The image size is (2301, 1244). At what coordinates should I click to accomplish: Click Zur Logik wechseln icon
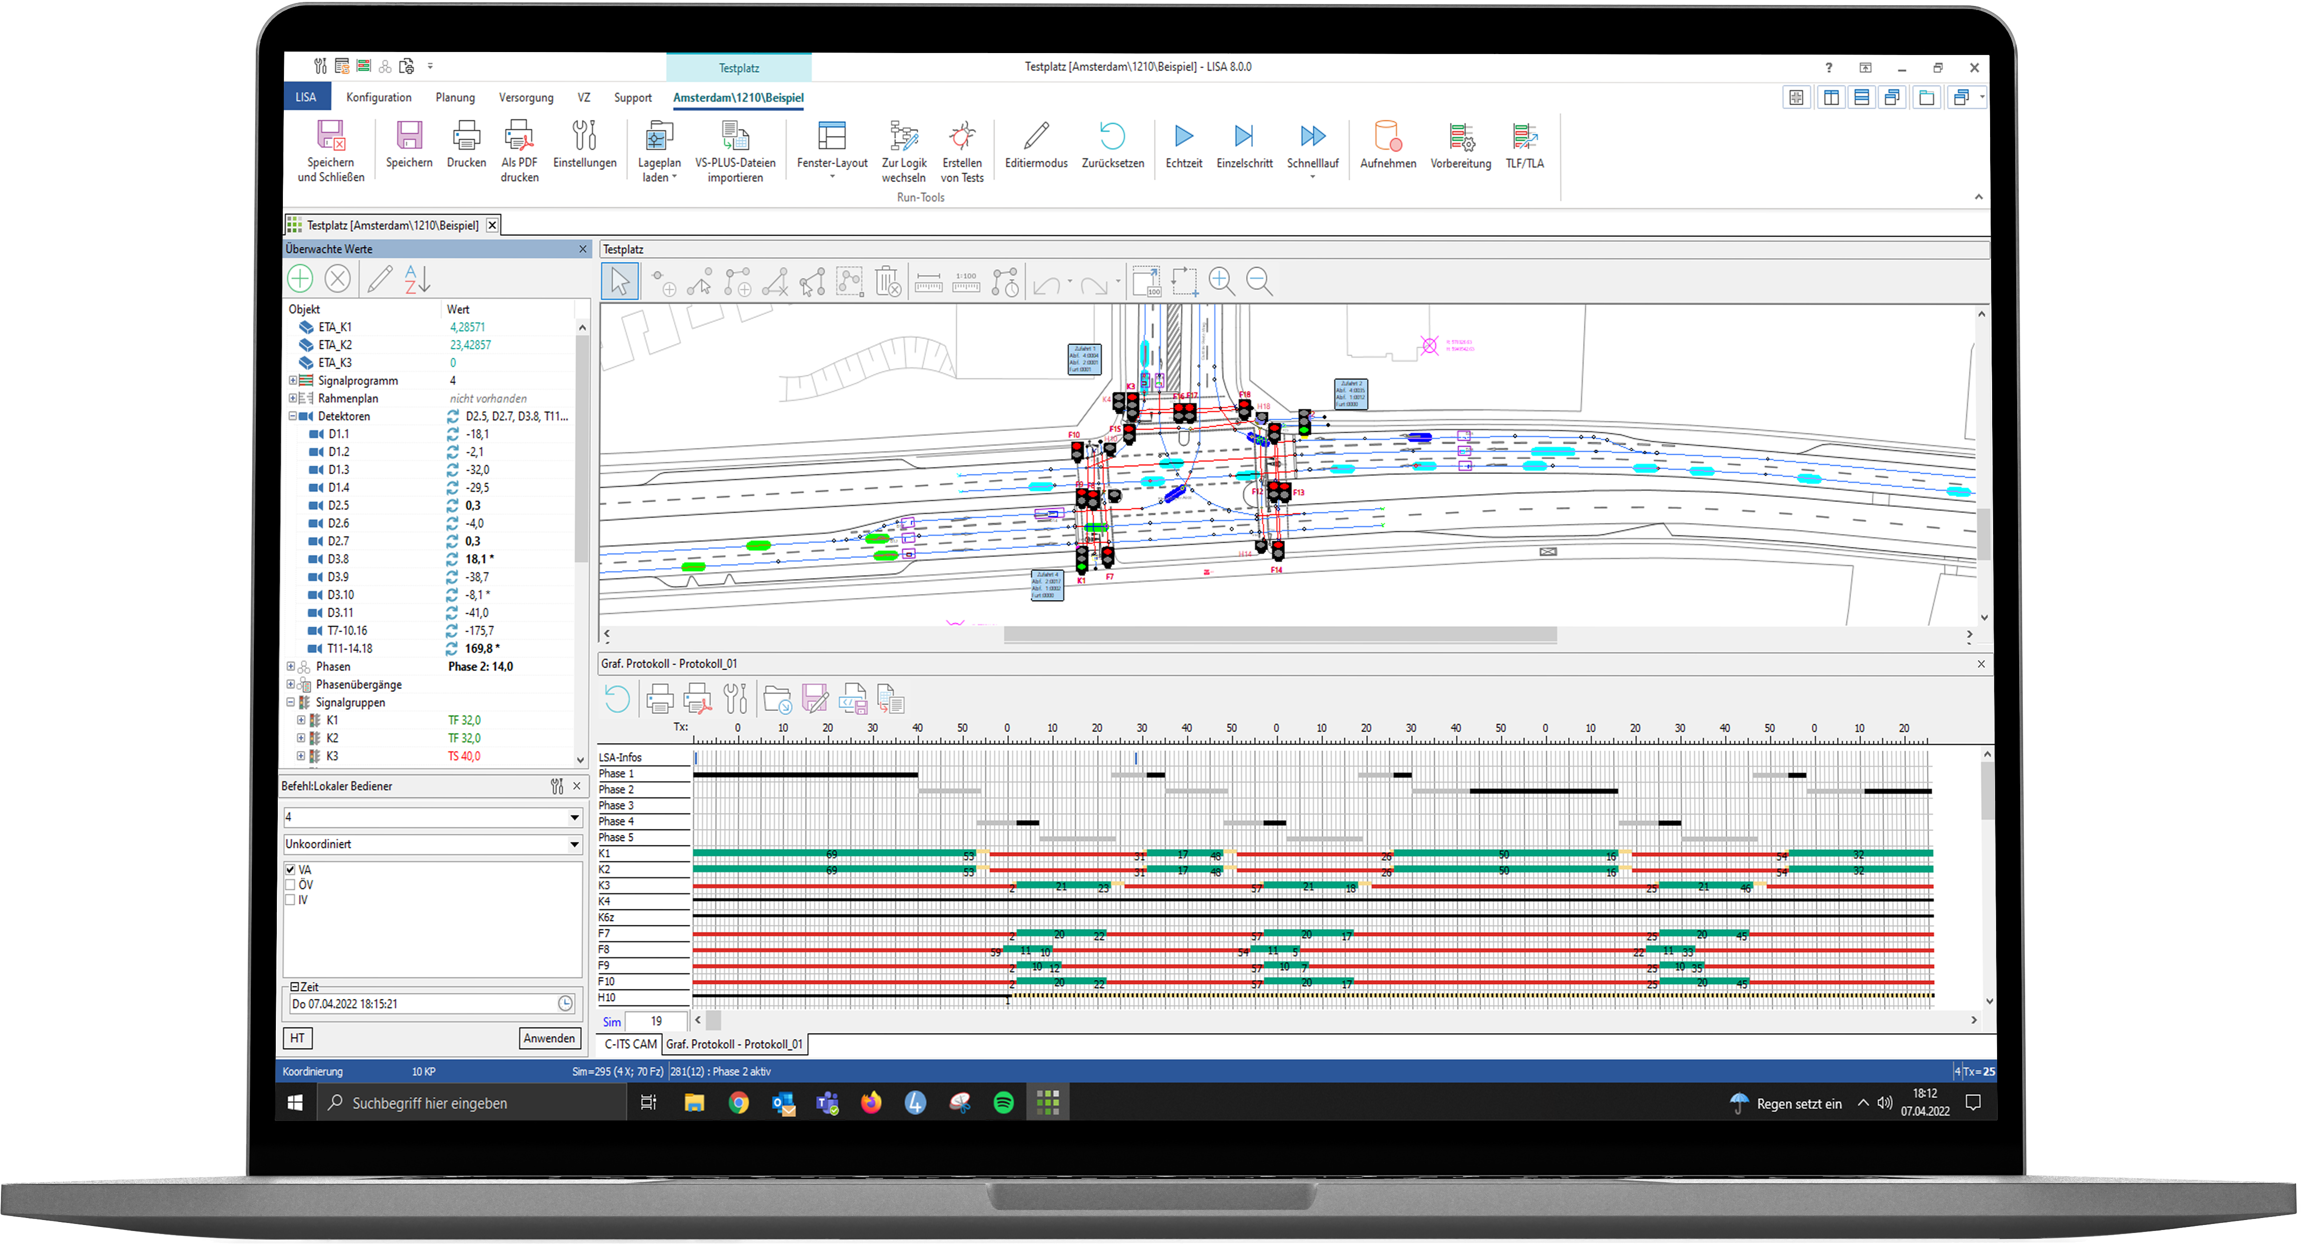(904, 136)
